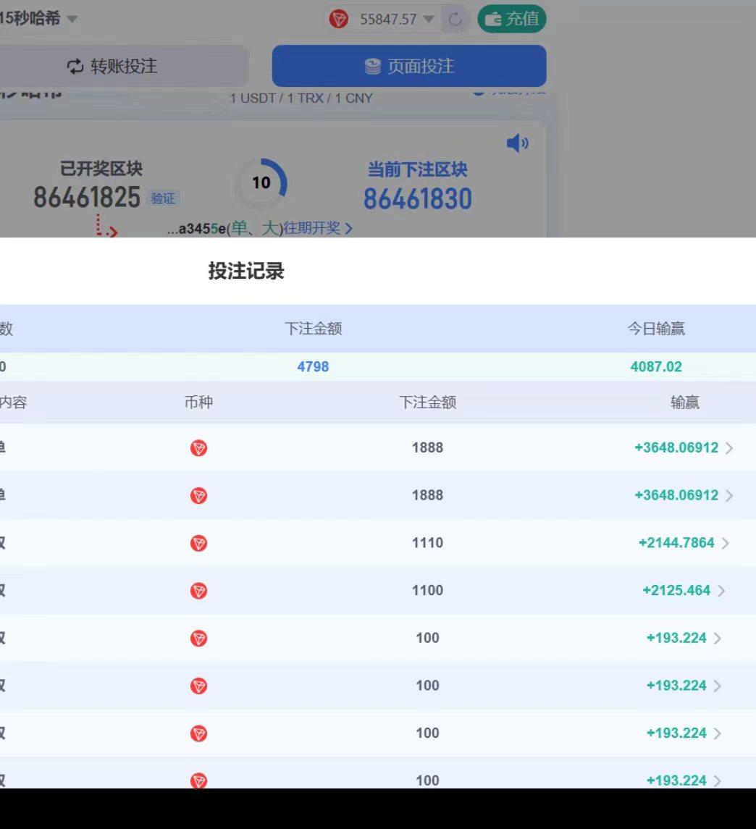756x829 pixels.
Task: Expand the +2144.7864 record details
Action: tap(726, 543)
